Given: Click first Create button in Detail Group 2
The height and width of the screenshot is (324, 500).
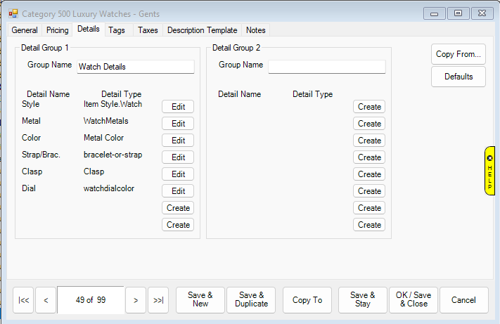Looking at the screenshot, I should (x=369, y=107).
